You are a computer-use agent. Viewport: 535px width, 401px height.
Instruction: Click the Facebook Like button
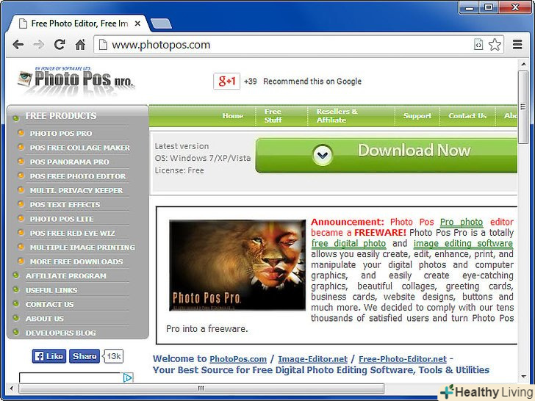pos(49,356)
